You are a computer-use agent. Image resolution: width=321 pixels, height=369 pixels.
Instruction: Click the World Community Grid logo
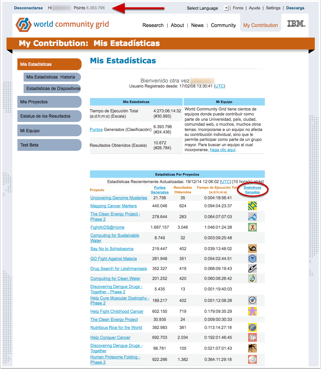click(62, 25)
